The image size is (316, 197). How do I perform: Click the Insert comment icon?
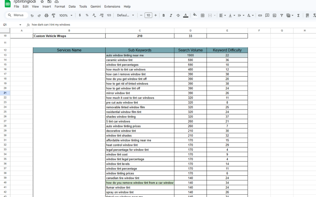click(267, 16)
